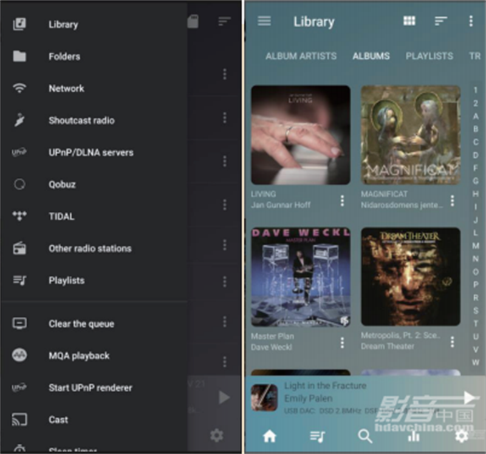Click artist name Jan Gunnar Hoff
Screen dimensions: 486x454
(281, 205)
